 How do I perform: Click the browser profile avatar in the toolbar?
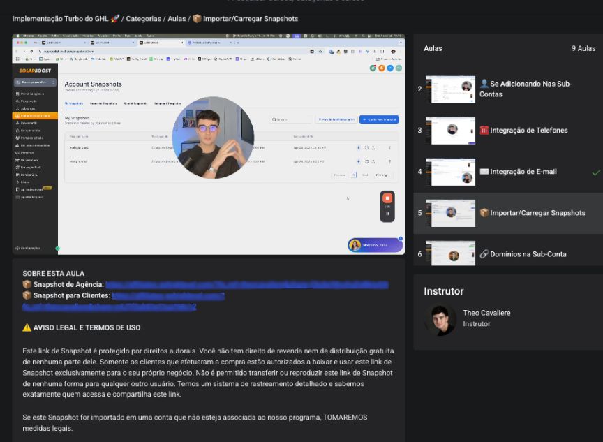[x=393, y=51]
